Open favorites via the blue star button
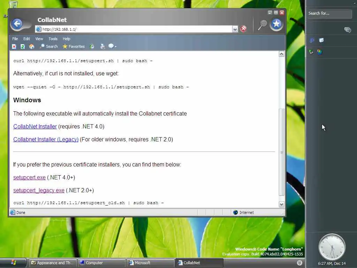Image resolution: width=357 pixels, height=268 pixels. 276,24
